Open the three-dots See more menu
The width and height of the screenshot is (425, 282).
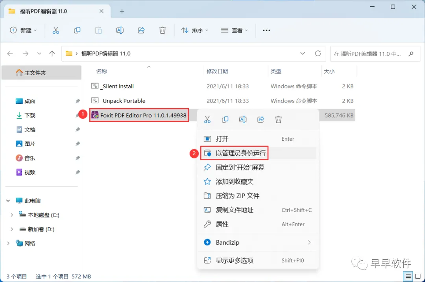(266, 30)
